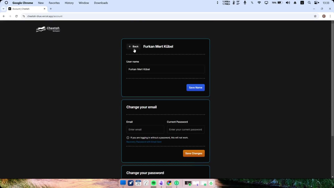
Task: Open a new browser tab
Action: tap(51, 9)
